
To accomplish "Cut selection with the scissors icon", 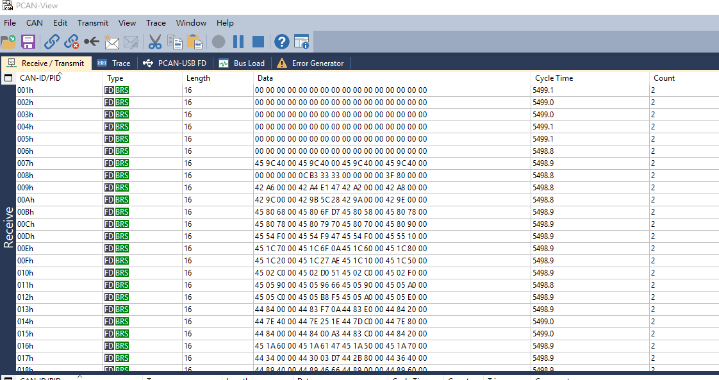I will (x=155, y=42).
